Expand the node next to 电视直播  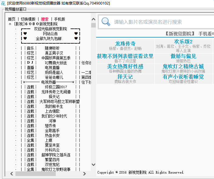[16, 68]
